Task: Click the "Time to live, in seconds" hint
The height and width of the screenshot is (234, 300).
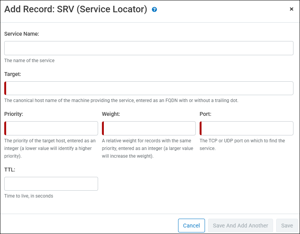Action: (29, 196)
